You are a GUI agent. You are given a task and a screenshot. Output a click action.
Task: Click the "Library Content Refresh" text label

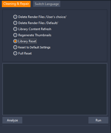coord(35,29)
